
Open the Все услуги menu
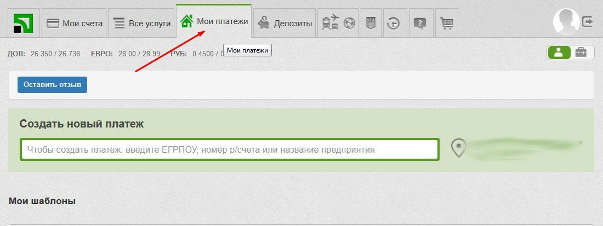[x=141, y=23]
